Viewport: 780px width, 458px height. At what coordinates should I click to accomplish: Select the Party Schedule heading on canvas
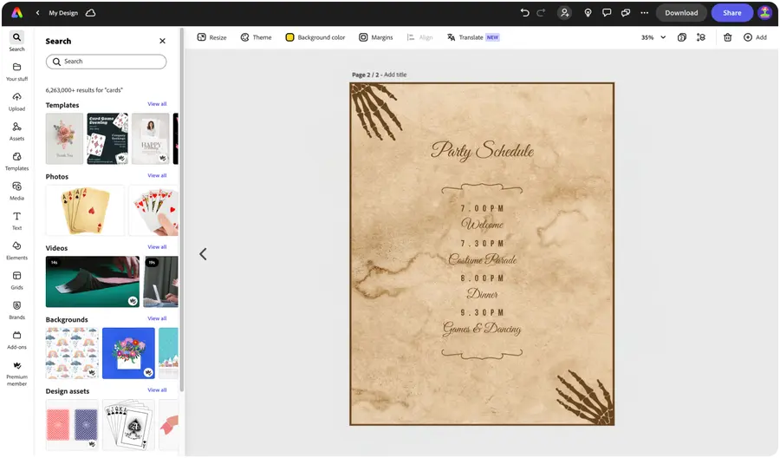click(x=482, y=151)
